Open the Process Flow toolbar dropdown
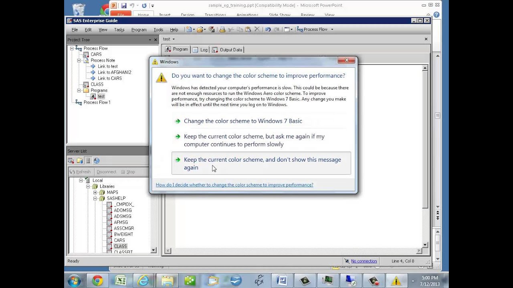This screenshot has height=288, width=513. point(332,30)
